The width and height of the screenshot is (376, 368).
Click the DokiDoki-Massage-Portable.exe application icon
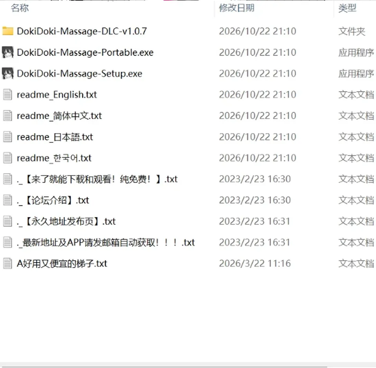coord(8,52)
